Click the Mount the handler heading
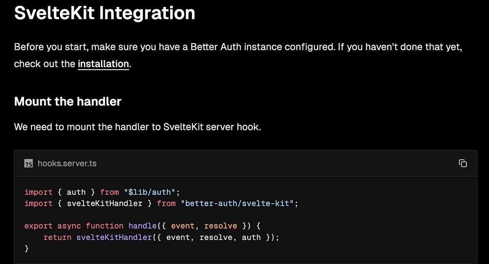Viewport: 489px width, 264px height. [x=68, y=101]
